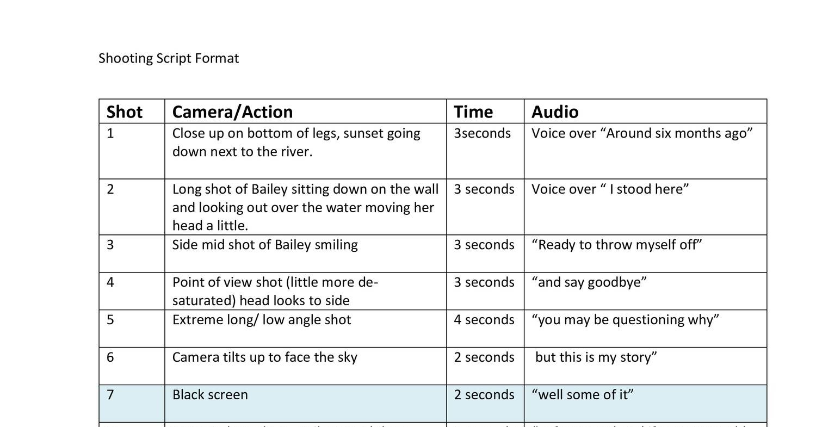Click the 'Shooting Script Format' title text
The image size is (816, 427).
coord(169,58)
